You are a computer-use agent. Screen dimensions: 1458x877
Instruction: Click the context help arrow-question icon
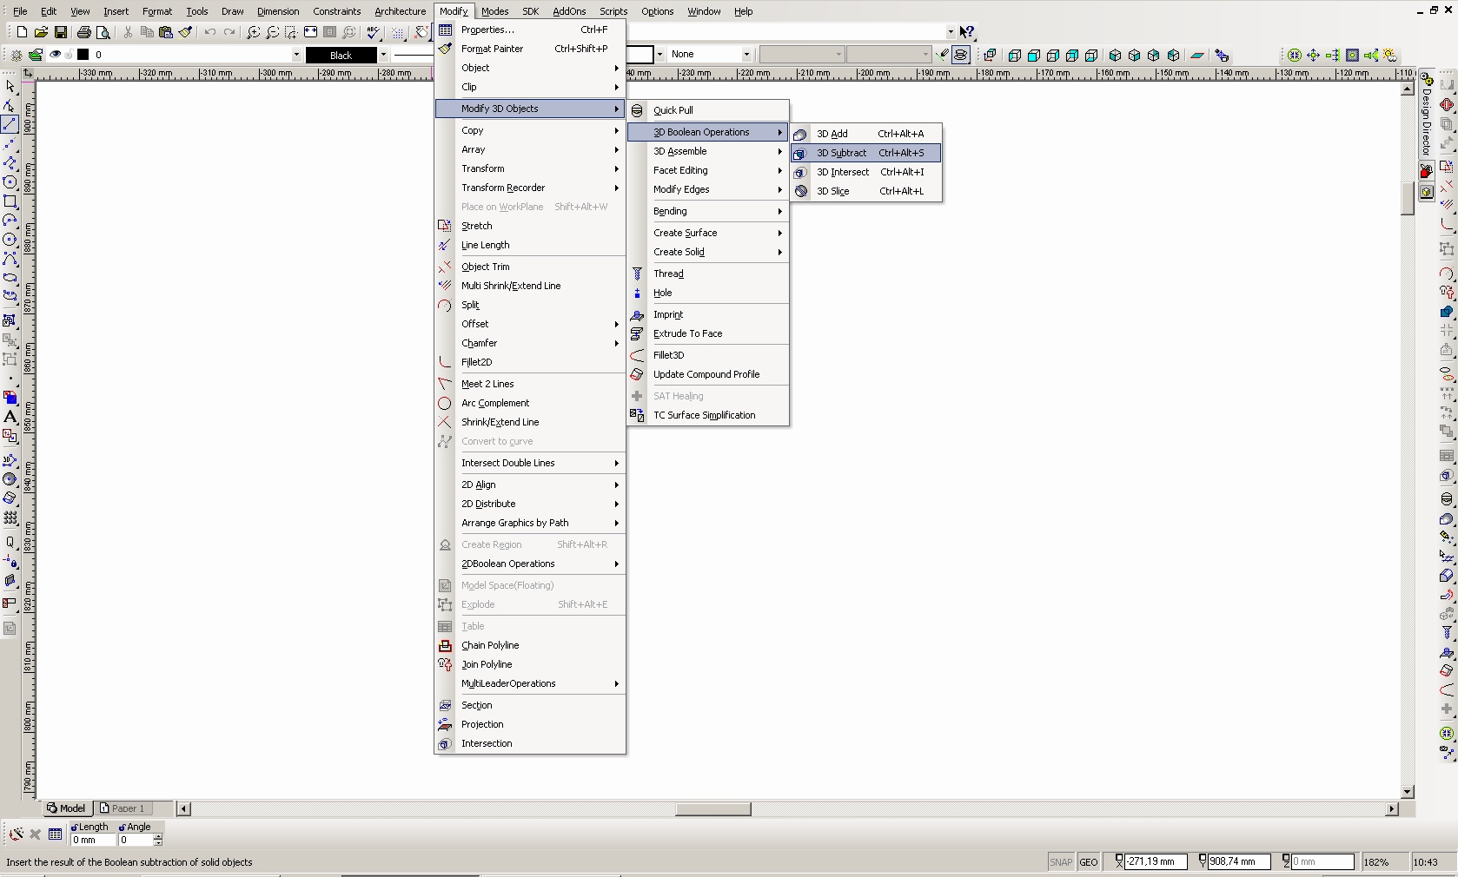pos(967,32)
